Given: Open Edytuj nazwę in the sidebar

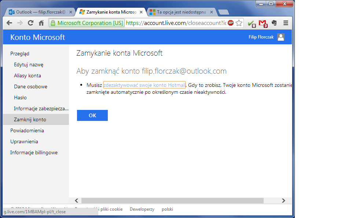Looking at the screenshot, I should [29, 64].
